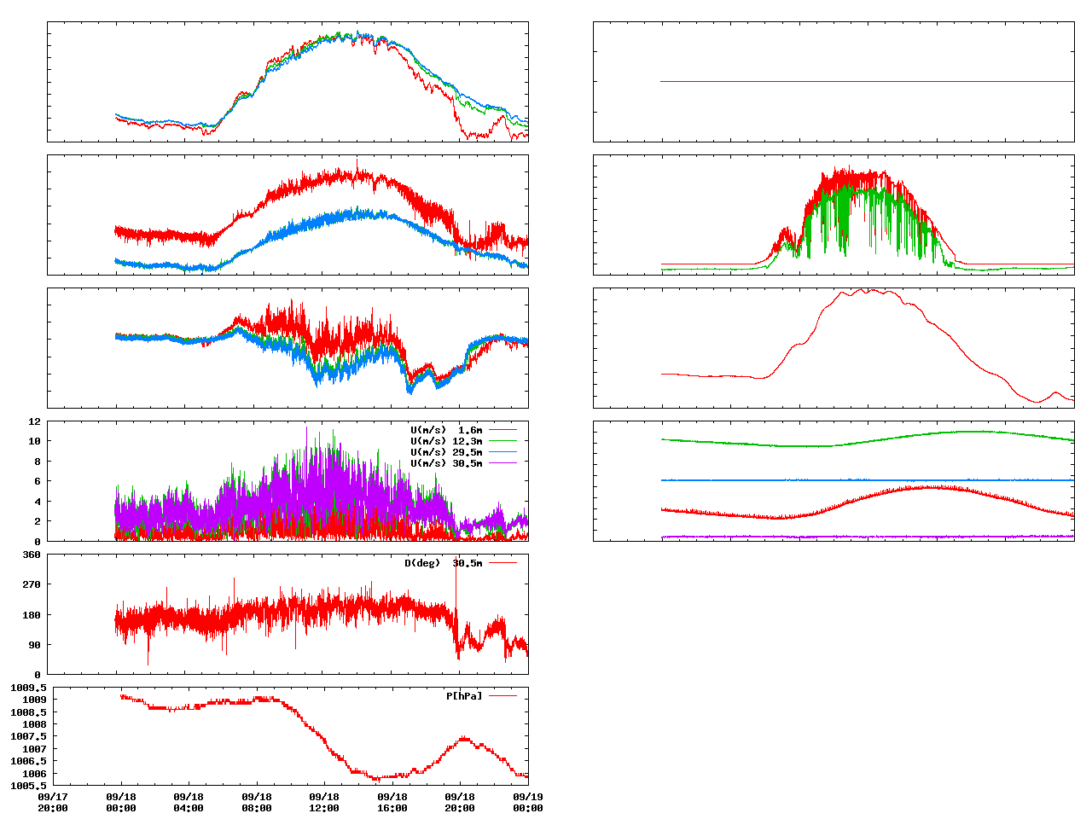Click the 10 tick on wind speed axis
Screen dimensions: 1092x819
click(x=34, y=441)
